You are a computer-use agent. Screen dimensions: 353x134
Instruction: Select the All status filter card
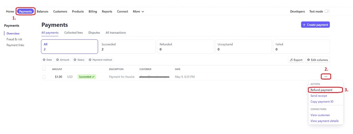tap(70, 47)
